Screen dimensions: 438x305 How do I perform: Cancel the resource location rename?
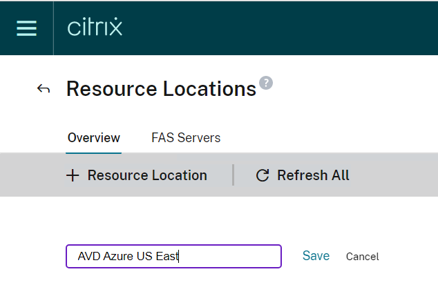pyautogui.click(x=363, y=257)
